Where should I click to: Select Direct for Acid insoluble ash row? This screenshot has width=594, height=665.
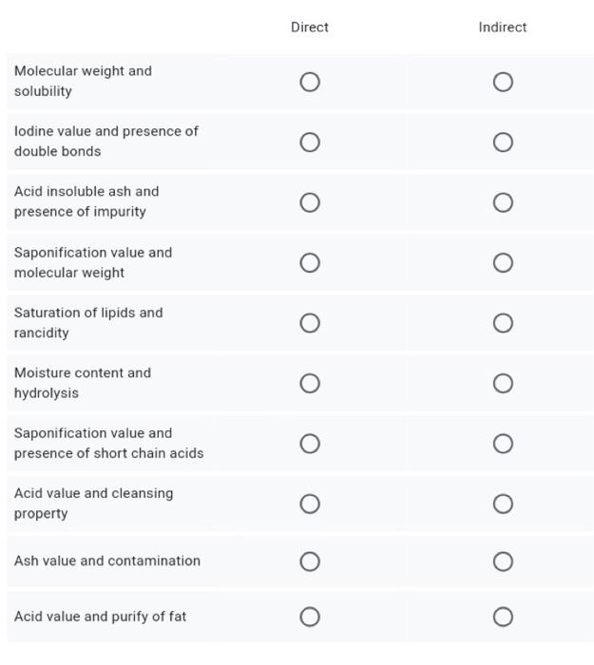[x=310, y=202]
